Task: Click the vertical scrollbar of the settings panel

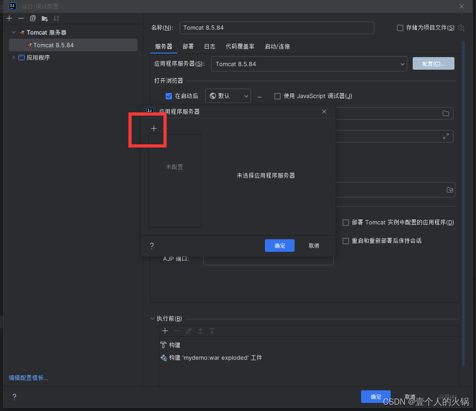Action: click(x=463, y=203)
